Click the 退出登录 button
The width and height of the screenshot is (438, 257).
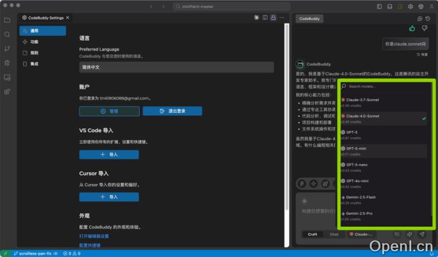click(172, 111)
